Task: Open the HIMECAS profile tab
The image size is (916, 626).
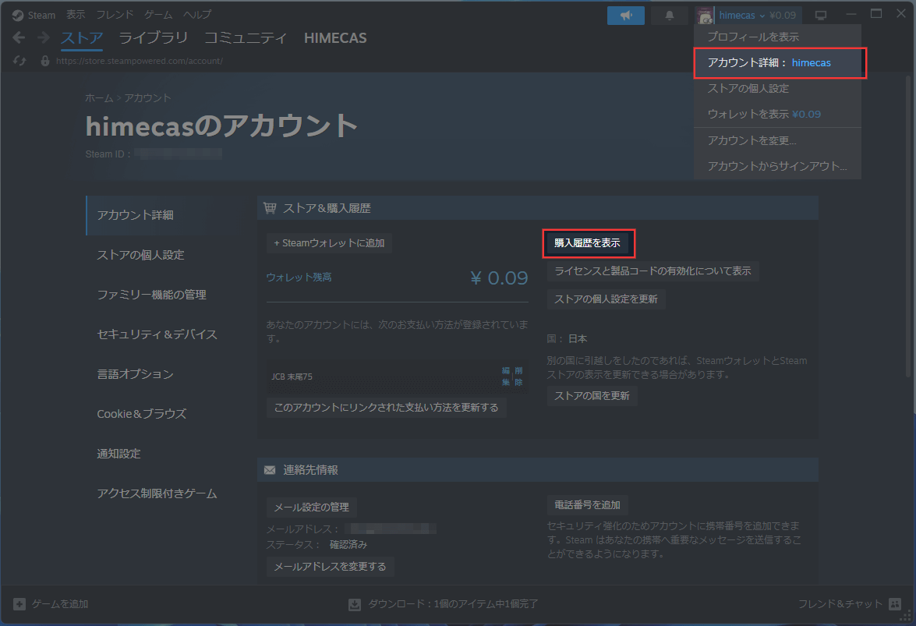Action: [x=335, y=38]
